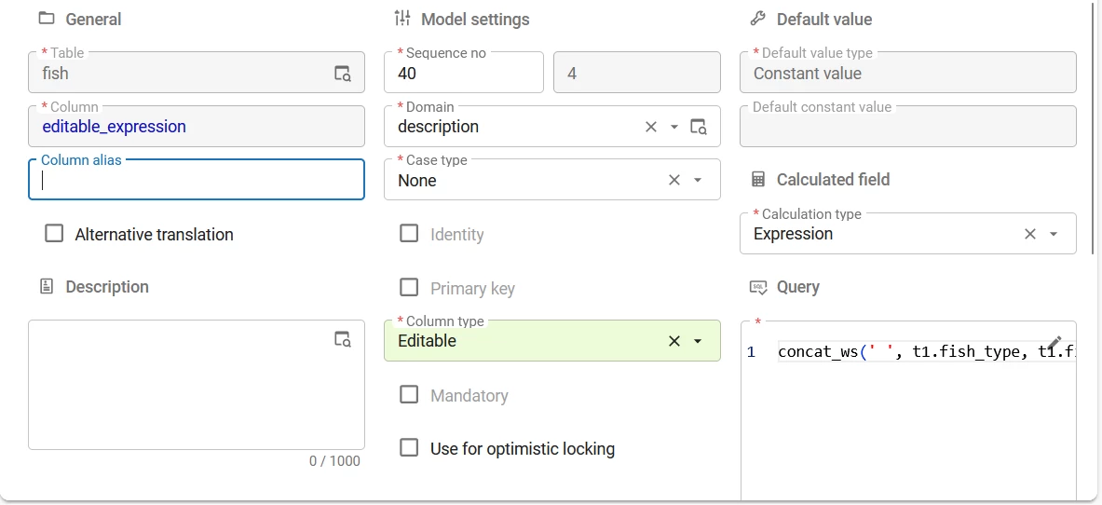Enable the Mandatory checkbox
Viewport: 1102px width, 505px height.
click(409, 395)
